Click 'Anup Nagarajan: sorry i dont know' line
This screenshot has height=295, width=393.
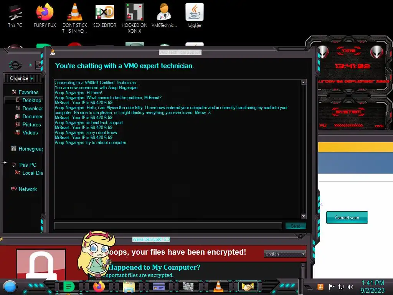(86, 133)
